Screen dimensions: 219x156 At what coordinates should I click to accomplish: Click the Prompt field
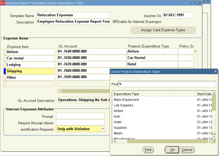80,116
